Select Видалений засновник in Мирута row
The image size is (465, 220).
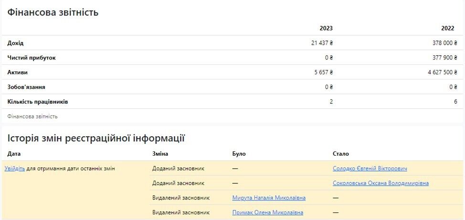tap(181, 198)
